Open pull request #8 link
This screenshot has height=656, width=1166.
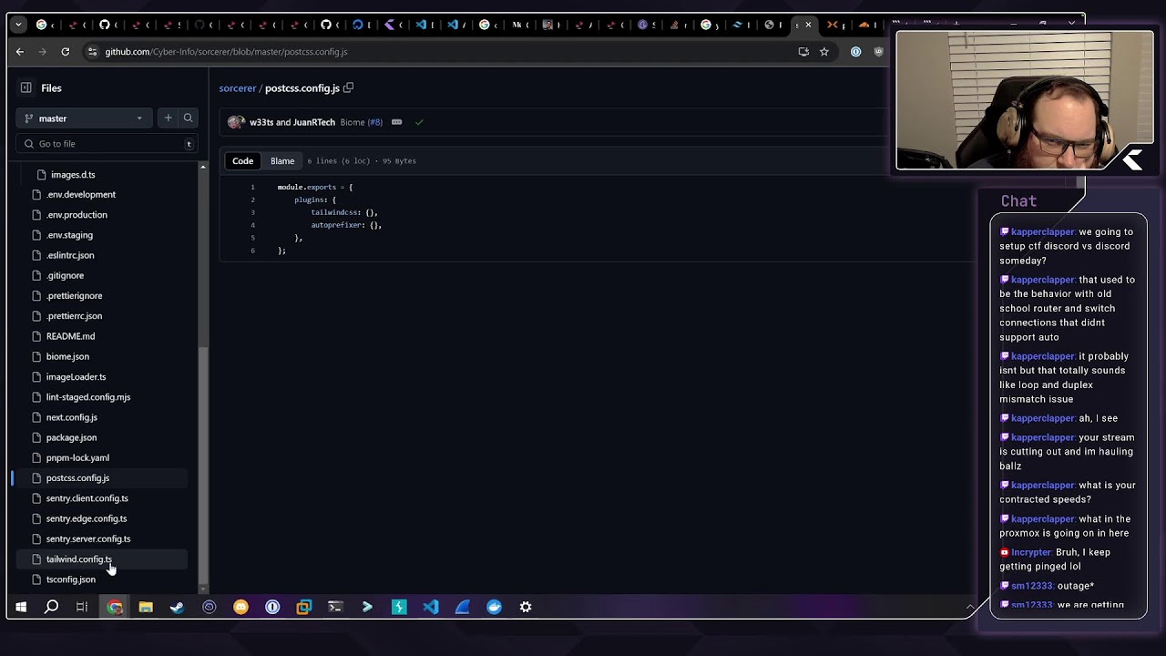point(374,122)
